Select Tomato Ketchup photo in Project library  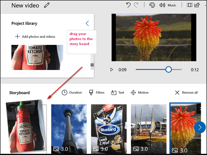click(37, 57)
